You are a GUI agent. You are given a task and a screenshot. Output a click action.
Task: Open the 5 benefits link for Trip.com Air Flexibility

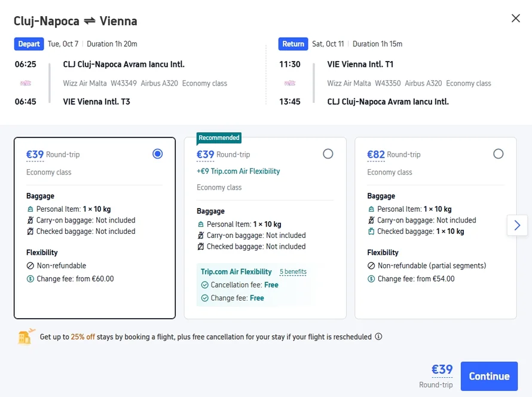(x=293, y=271)
